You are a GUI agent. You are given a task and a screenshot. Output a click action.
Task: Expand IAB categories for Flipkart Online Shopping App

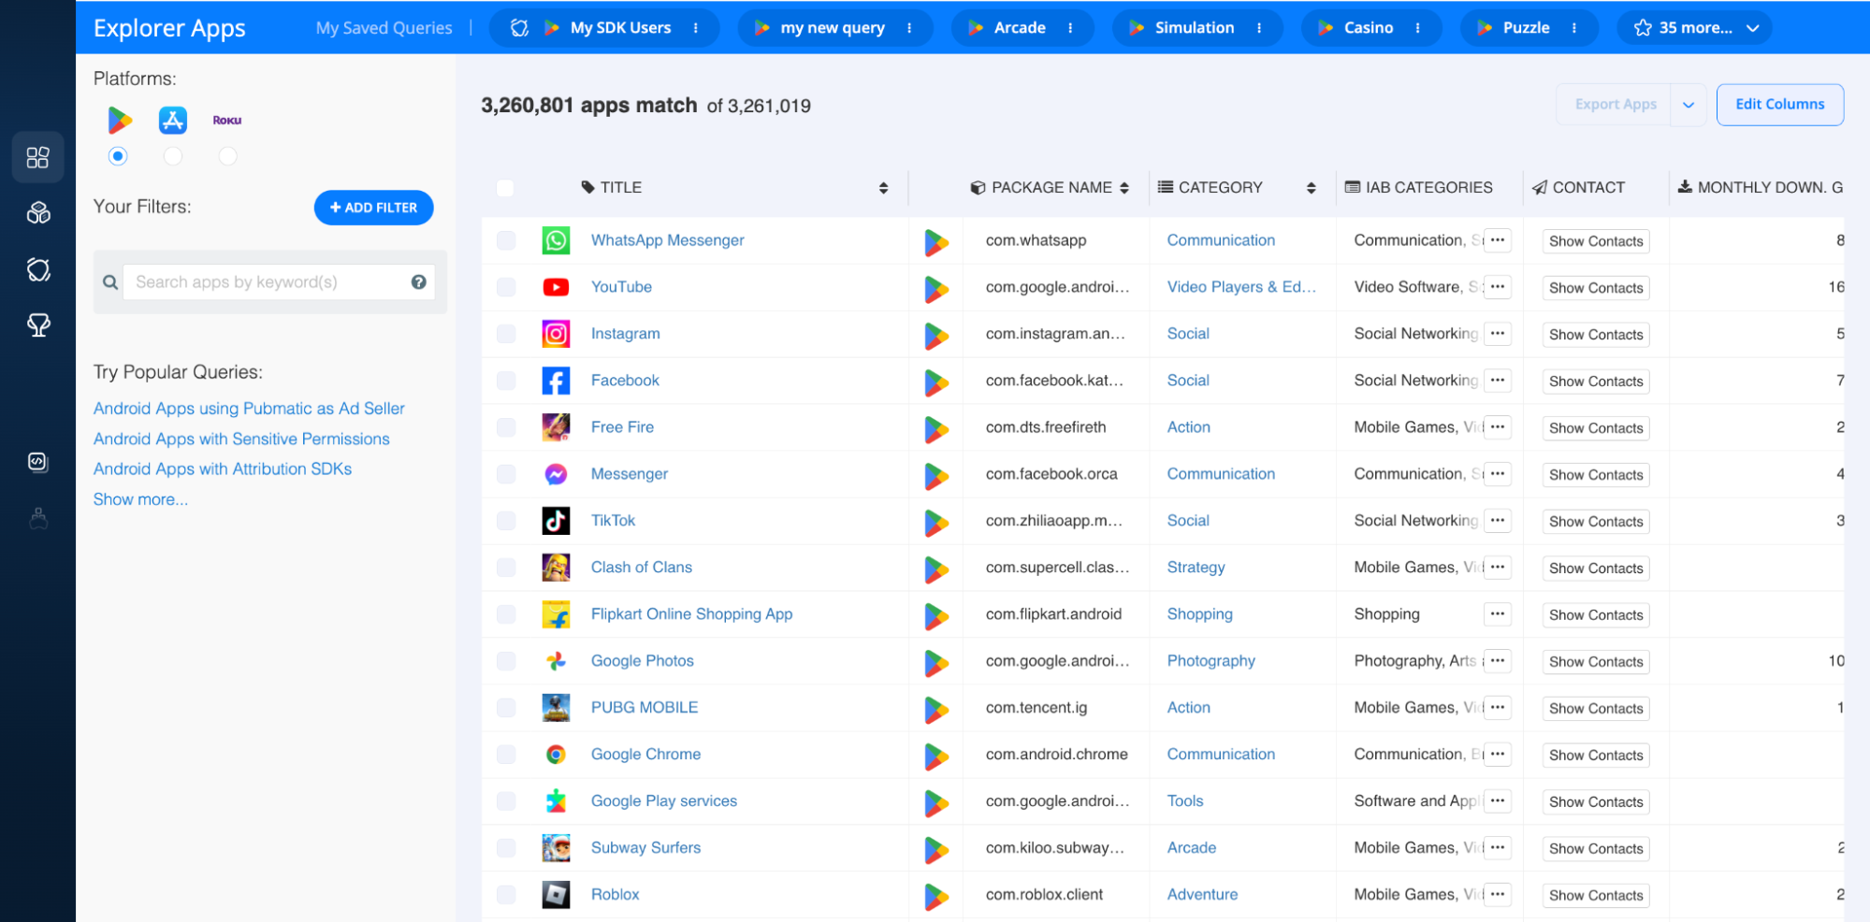(1498, 614)
